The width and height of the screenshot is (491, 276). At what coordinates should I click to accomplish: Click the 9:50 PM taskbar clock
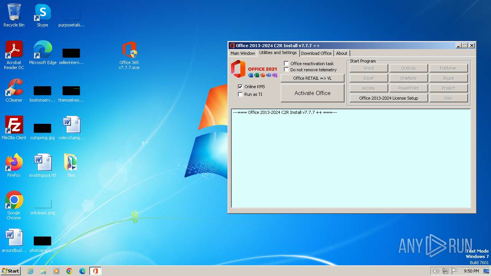[471, 271]
